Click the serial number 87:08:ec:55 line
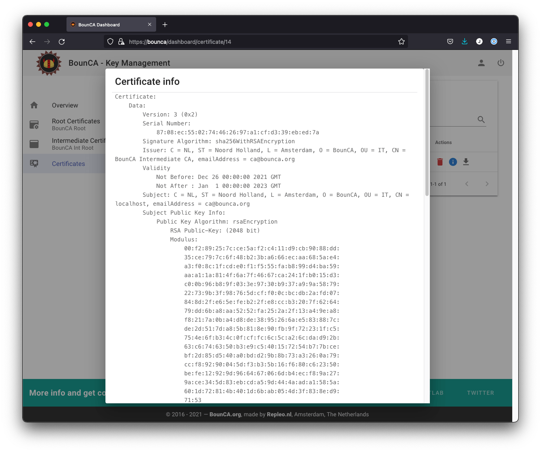Viewport: 541px width, 452px height. pos(238,132)
